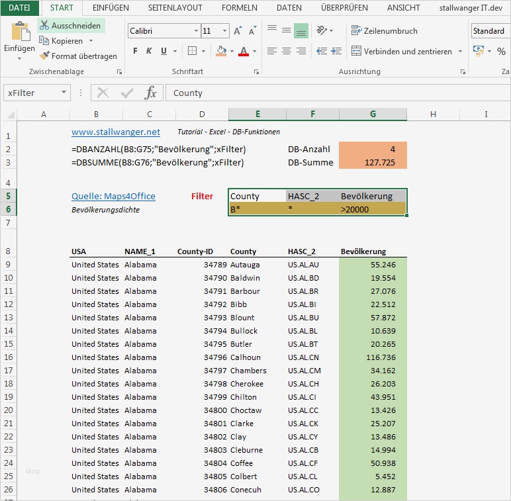Click the accounting number format icon
The height and width of the screenshot is (501, 511).
(479, 51)
